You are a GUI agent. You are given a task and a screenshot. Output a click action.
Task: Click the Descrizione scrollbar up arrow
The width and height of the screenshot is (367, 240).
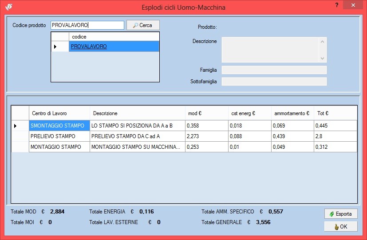(323, 41)
